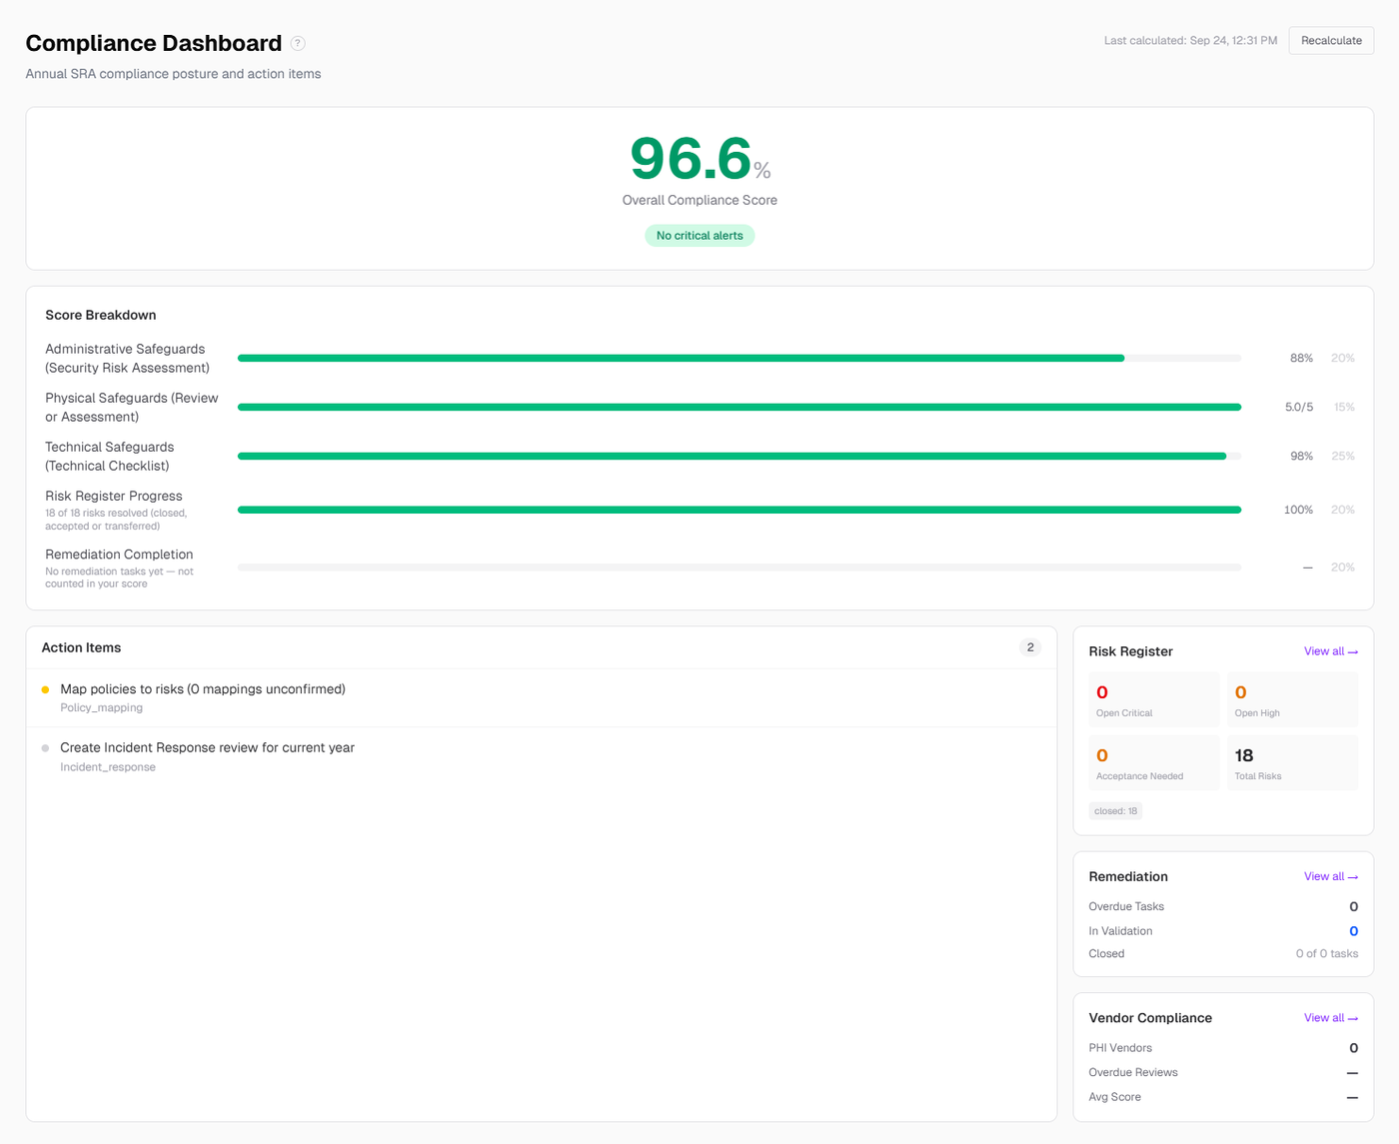The width and height of the screenshot is (1399, 1144).
Task: Click the Incident_response tag text
Action: coord(108,767)
